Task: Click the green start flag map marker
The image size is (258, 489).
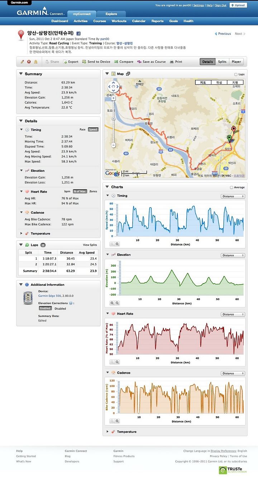Action: pos(229,138)
